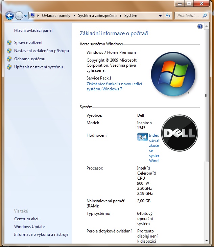Viewport: 214px width, 247px height.
Task: Navigate to Systém a zabezpečení breadcrumb
Action: (x=97, y=16)
